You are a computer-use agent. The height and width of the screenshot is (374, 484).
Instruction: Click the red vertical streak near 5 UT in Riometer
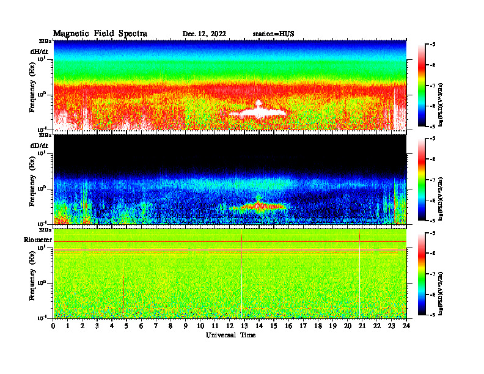coord(123,295)
